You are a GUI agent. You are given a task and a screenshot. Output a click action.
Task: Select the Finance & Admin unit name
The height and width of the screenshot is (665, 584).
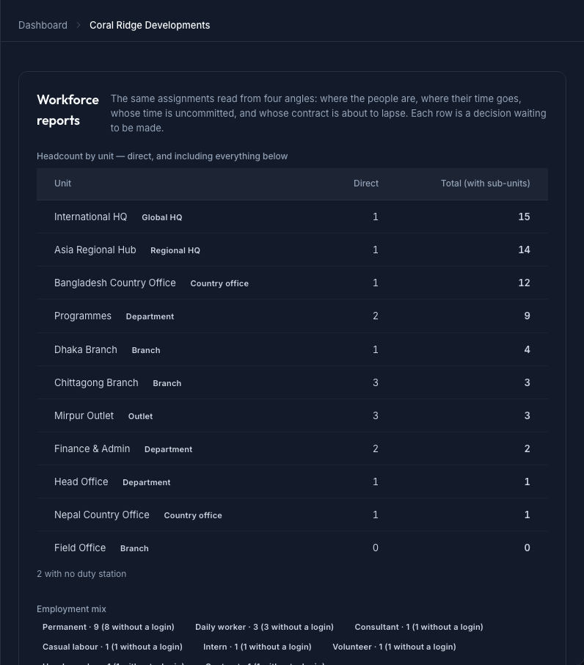click(x=92, y=449)
